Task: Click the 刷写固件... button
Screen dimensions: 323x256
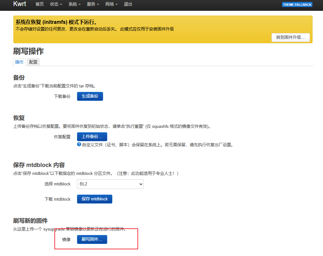Action: 92,239
